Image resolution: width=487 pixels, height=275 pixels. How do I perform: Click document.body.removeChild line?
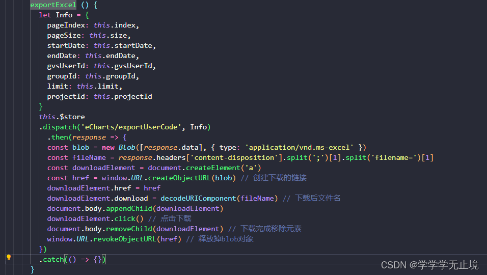pos(135,229)
